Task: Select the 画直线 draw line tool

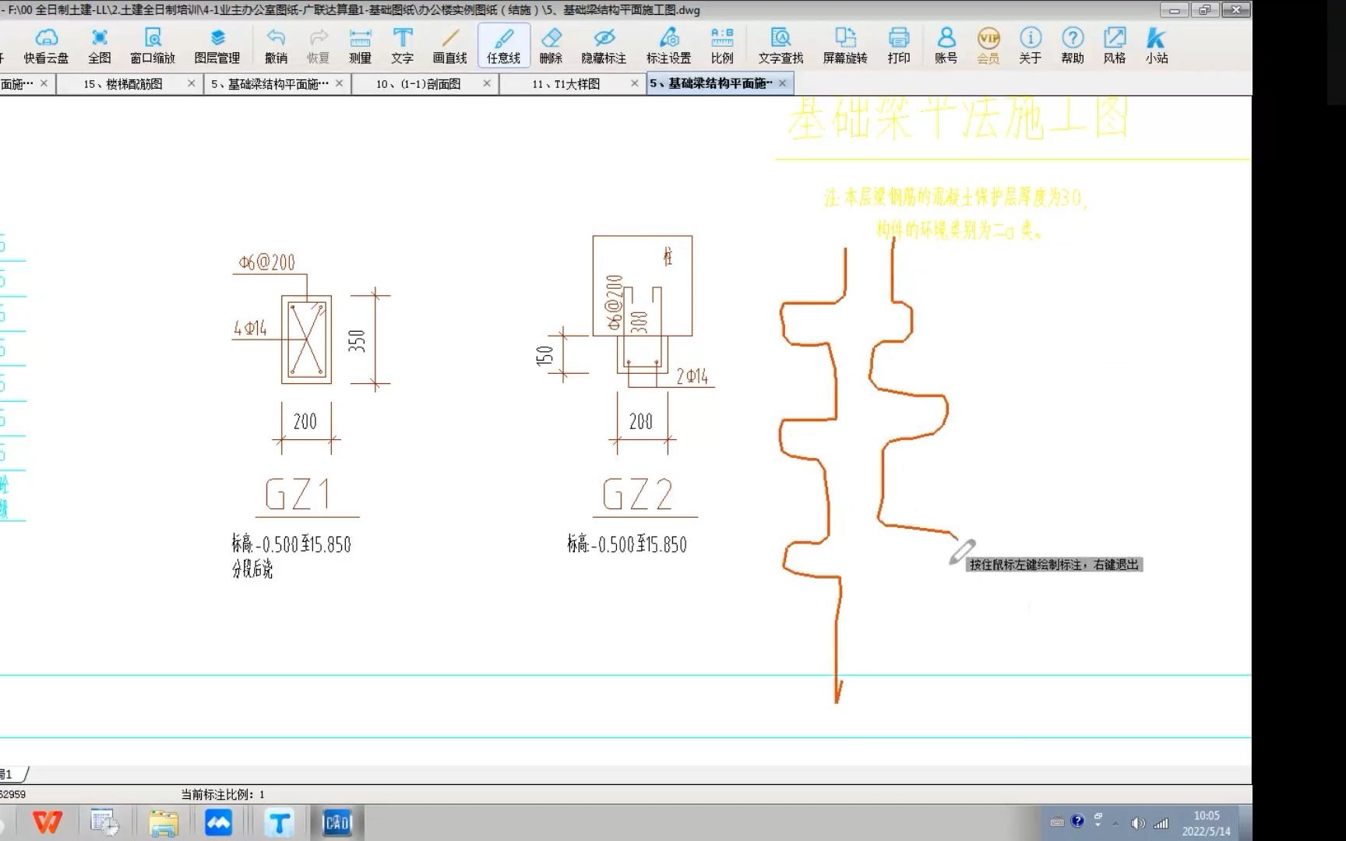Action: coord(449,45)
